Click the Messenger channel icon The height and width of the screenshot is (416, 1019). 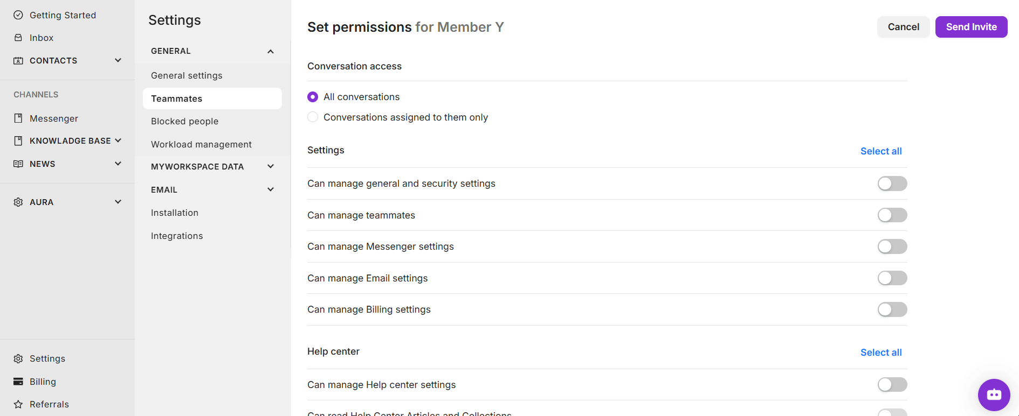click(x=18, y=118)
